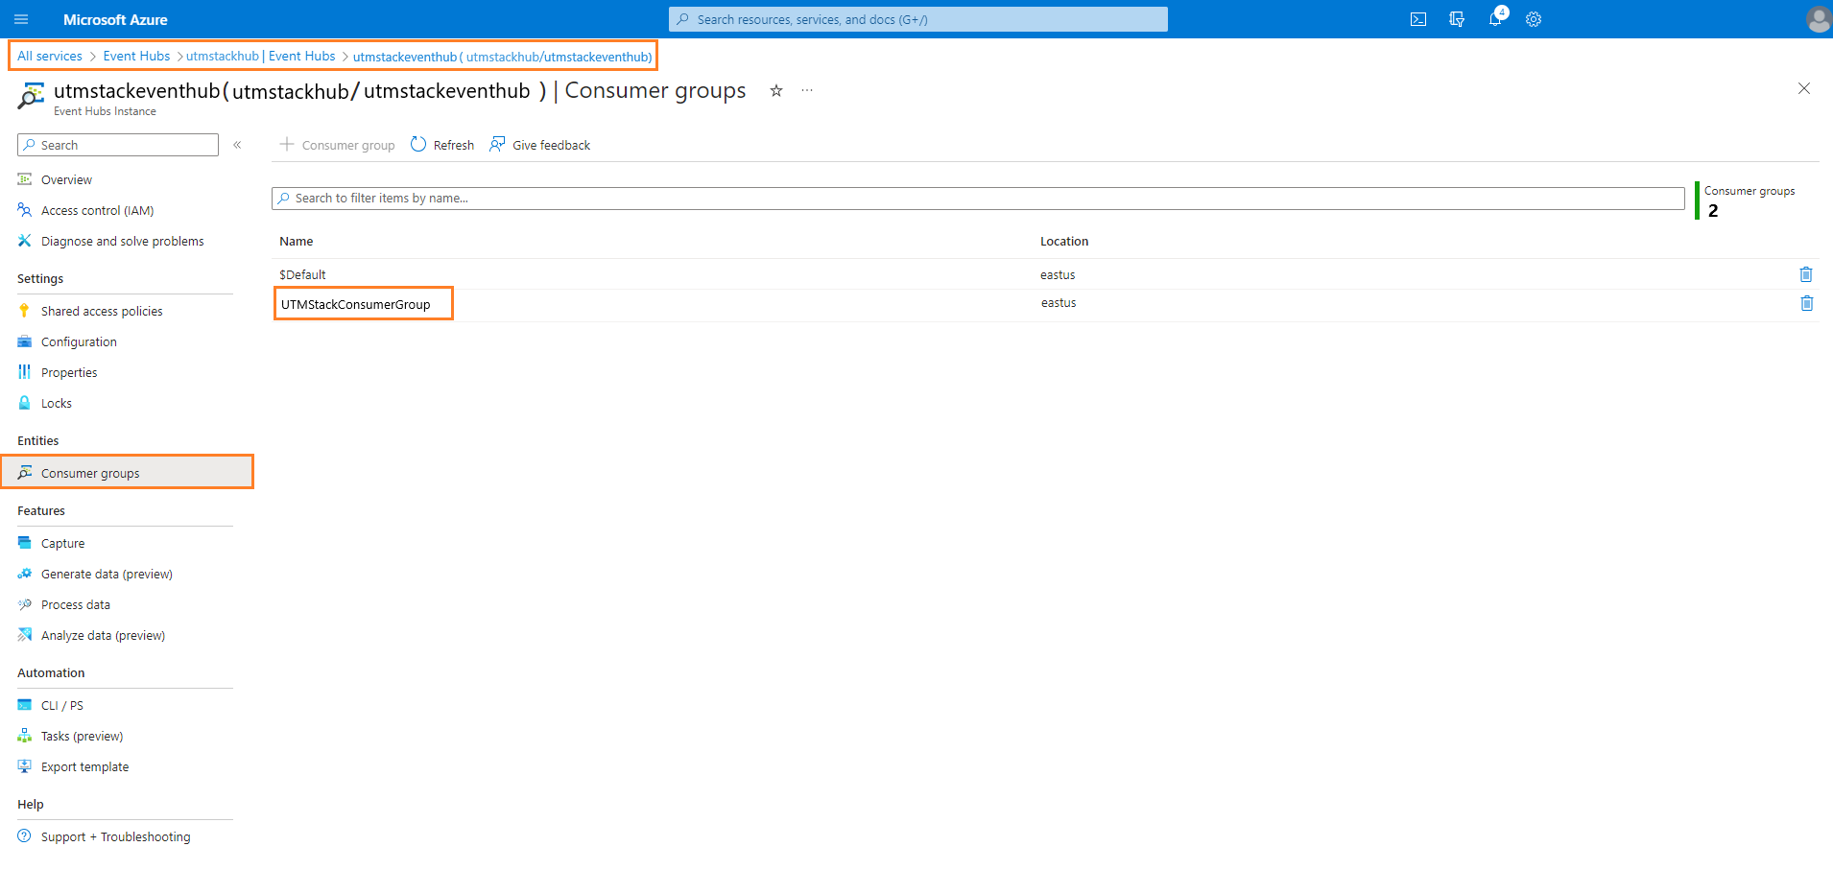
Task: Open the Capture feature label
Action: [x=62, y=543]
